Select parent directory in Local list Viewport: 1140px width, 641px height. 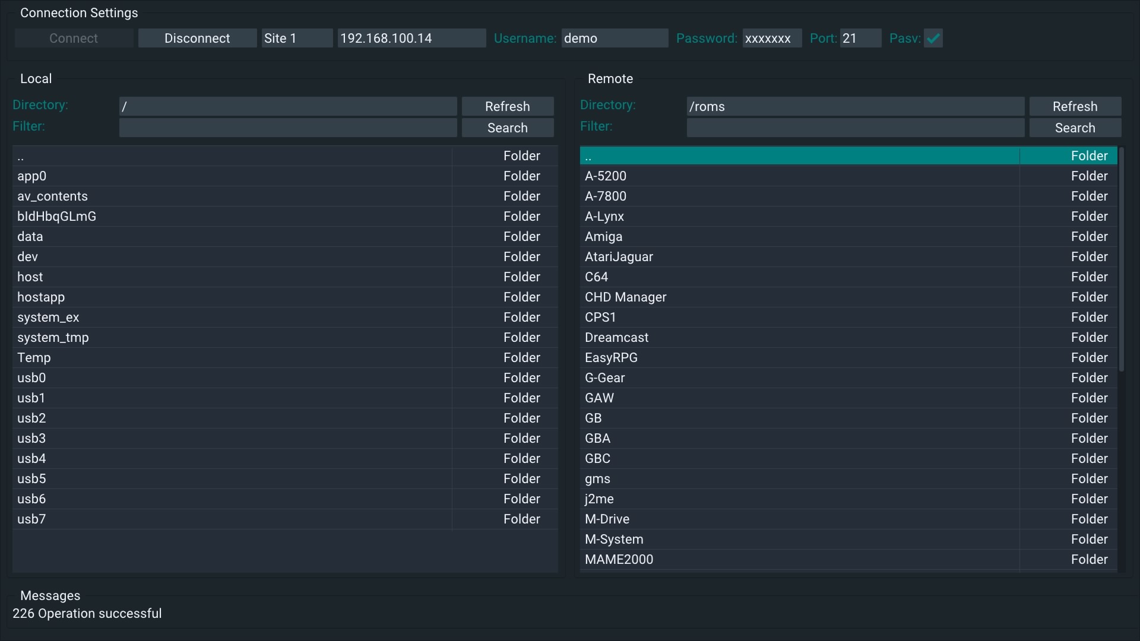point(21,157)
